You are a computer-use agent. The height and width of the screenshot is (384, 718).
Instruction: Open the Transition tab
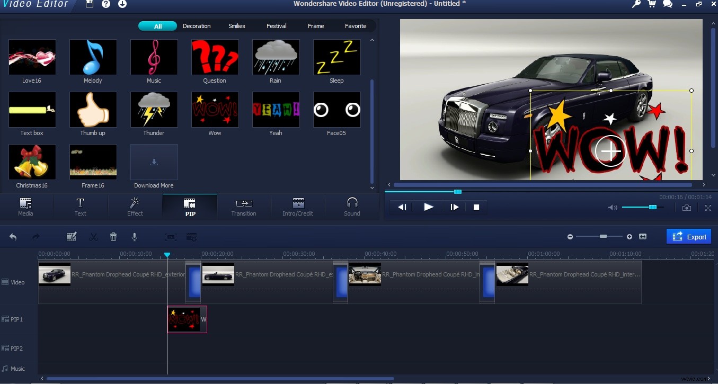click(x=244, y=207)
